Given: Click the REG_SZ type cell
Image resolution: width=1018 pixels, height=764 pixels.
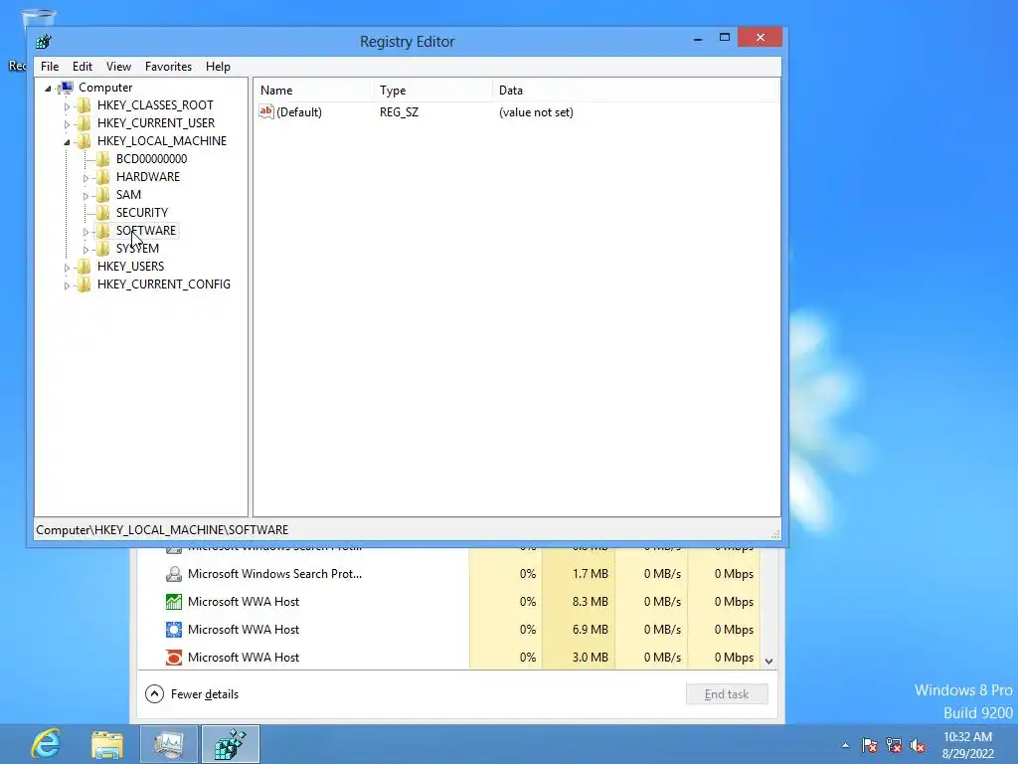Looking at the screenshot, I should click(x=399, y=112).
